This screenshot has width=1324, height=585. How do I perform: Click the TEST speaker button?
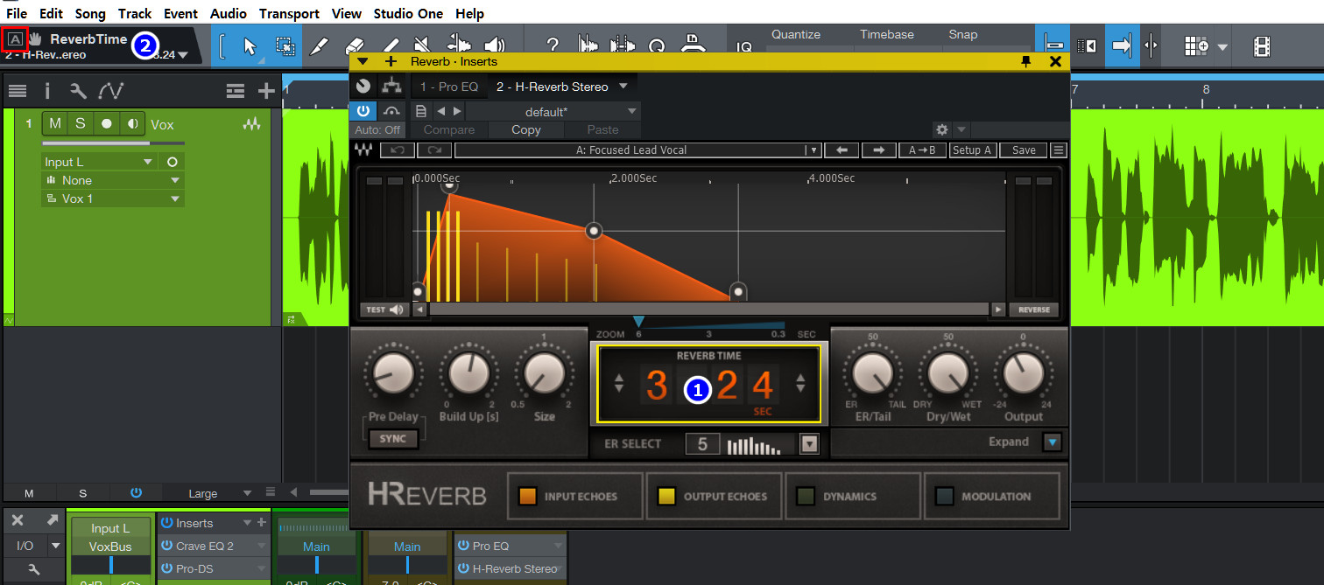pos(384,310)
